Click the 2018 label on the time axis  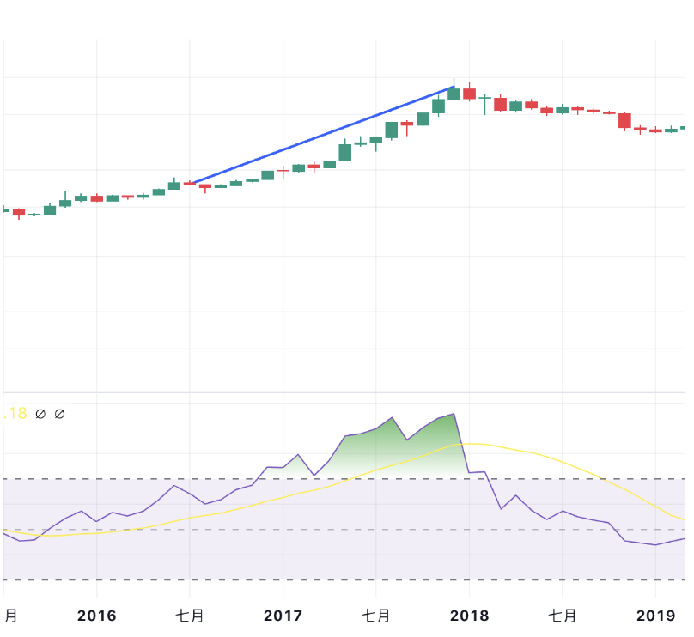pos(471,616)
